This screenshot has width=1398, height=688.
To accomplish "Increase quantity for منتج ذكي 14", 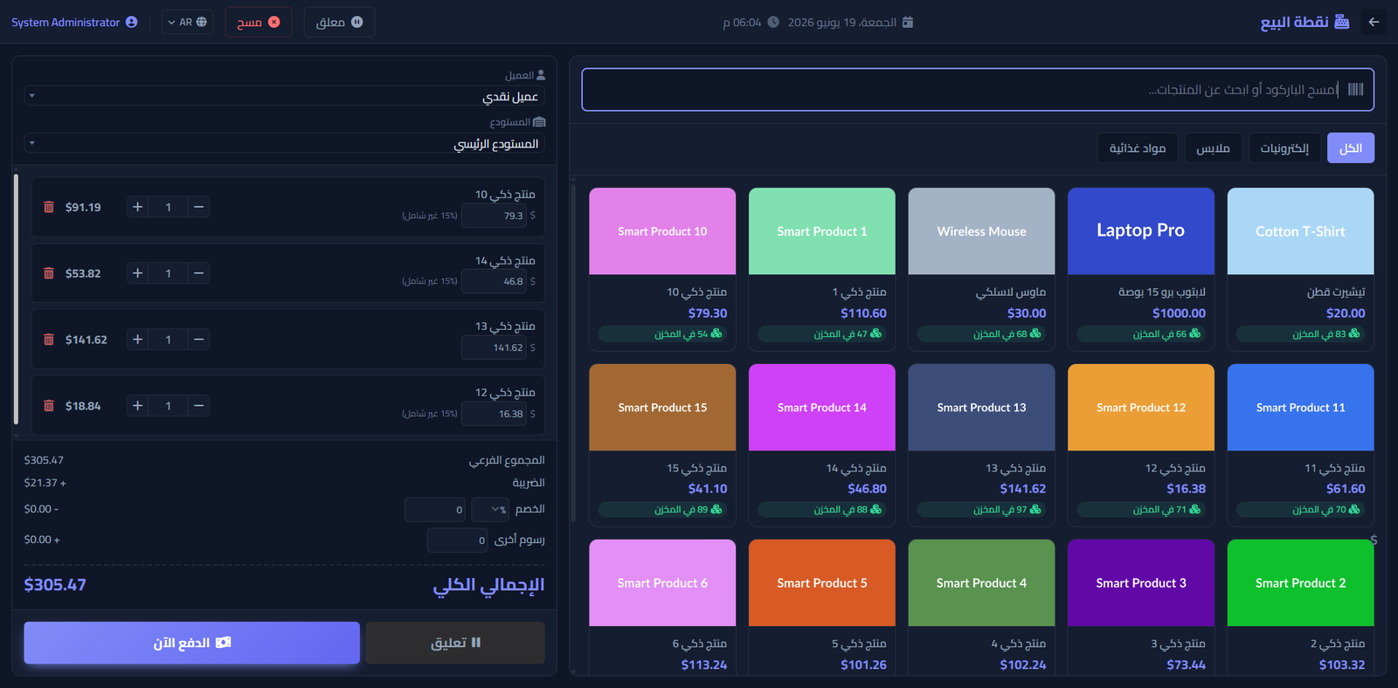I will (x=137, y=273).
